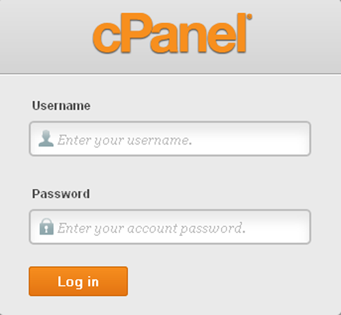Click the orange Log in button

pos(78,282)
